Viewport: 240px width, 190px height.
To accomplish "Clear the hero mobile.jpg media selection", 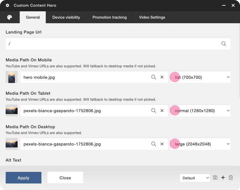I will [x=162, y=77].
